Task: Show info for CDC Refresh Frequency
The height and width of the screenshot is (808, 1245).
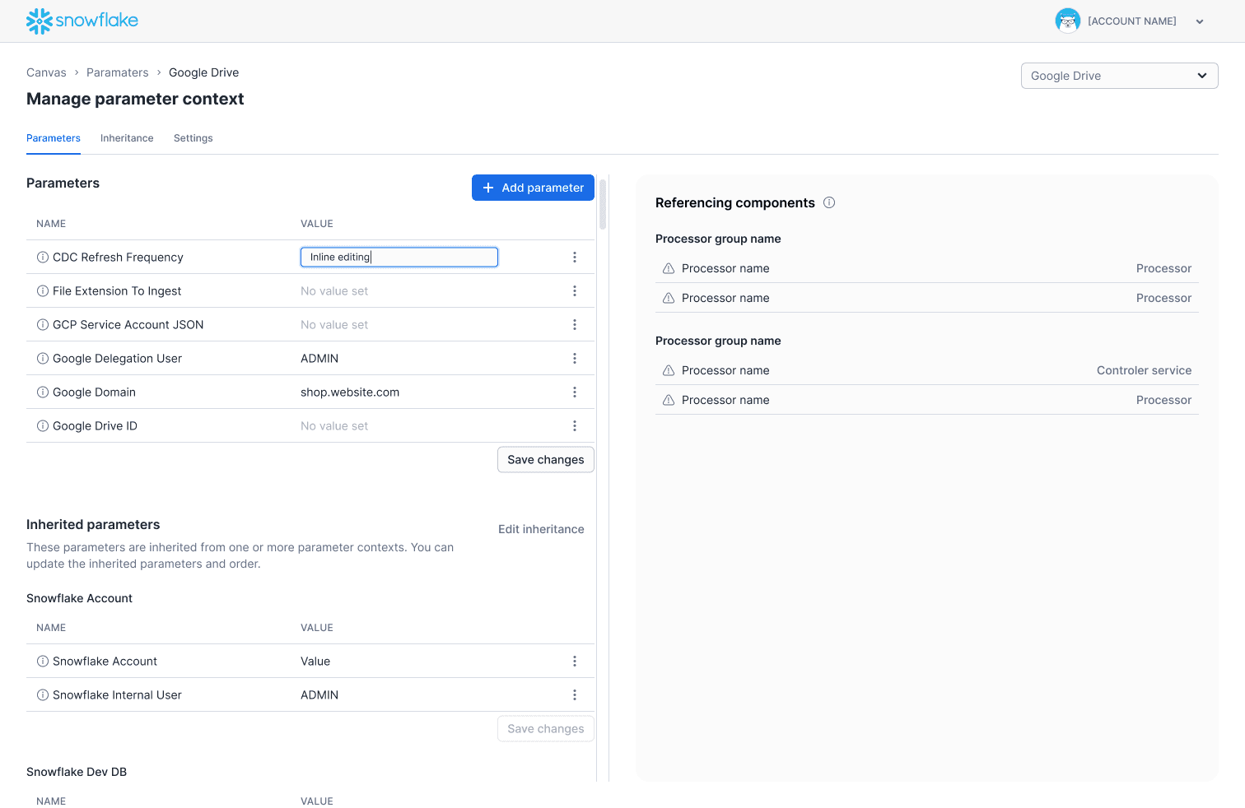Action: pos(43,258)
